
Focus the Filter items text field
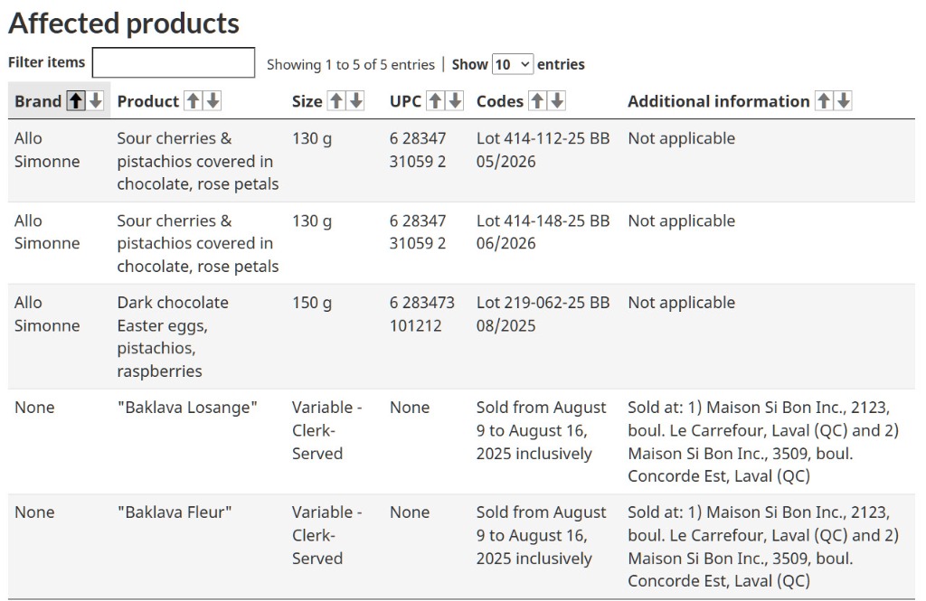(x=174, y=63)
